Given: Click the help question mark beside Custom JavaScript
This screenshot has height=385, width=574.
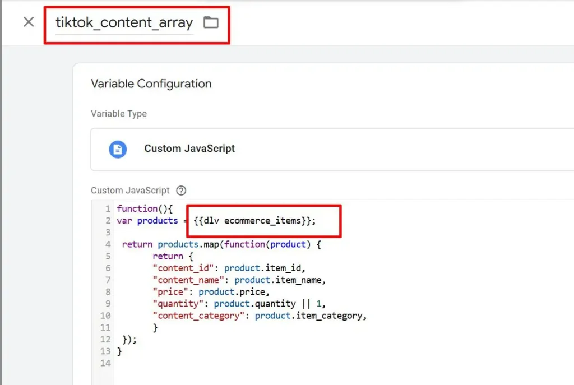Looking at the screenshot, I should [181, 191].
